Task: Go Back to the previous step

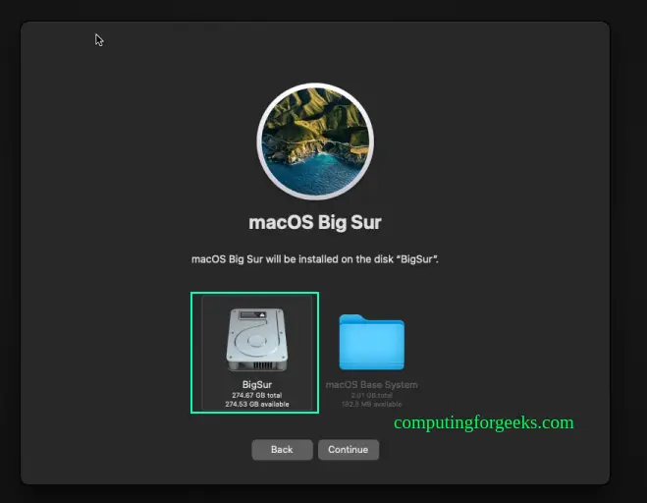Action: pos(282,449)
